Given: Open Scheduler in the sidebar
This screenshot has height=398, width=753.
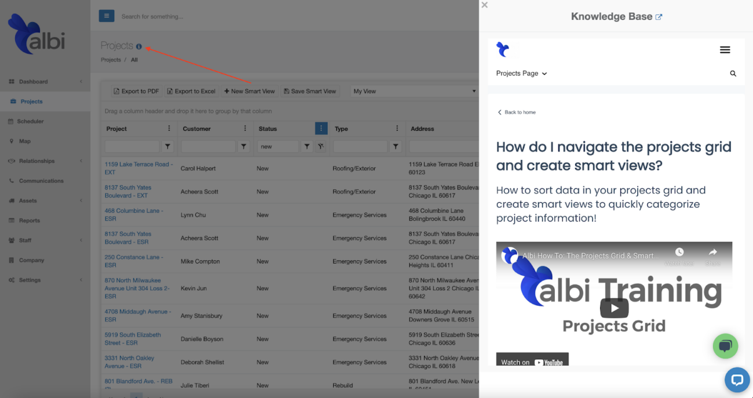Looking at the screenshot, I should pos(31,121).
